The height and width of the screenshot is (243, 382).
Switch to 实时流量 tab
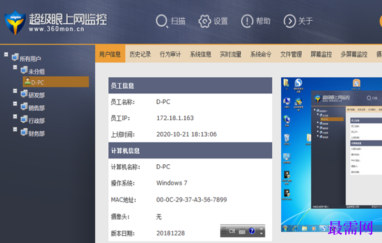click(x=231, y=54)
